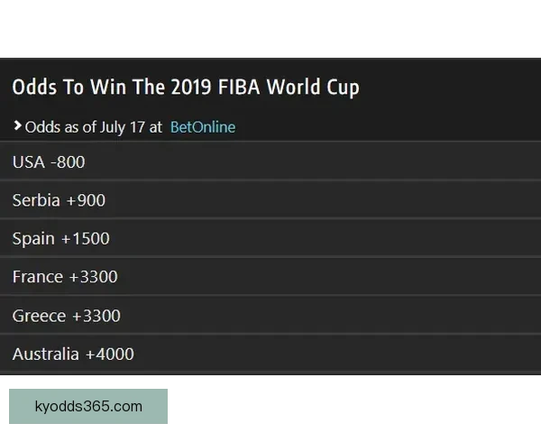Open the BetOnline link
The image size is (541, 433).
click(x=203, y=127)
